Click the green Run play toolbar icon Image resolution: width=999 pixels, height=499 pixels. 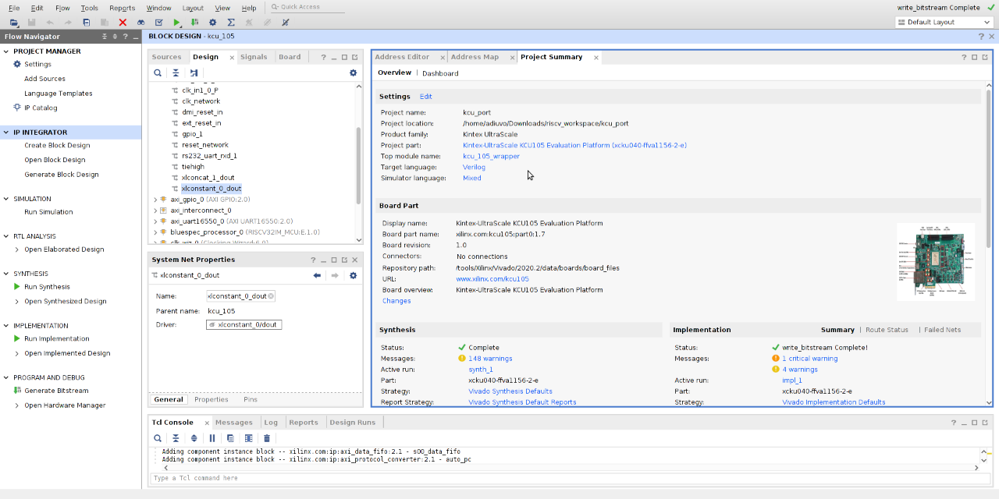click(177, 23)
